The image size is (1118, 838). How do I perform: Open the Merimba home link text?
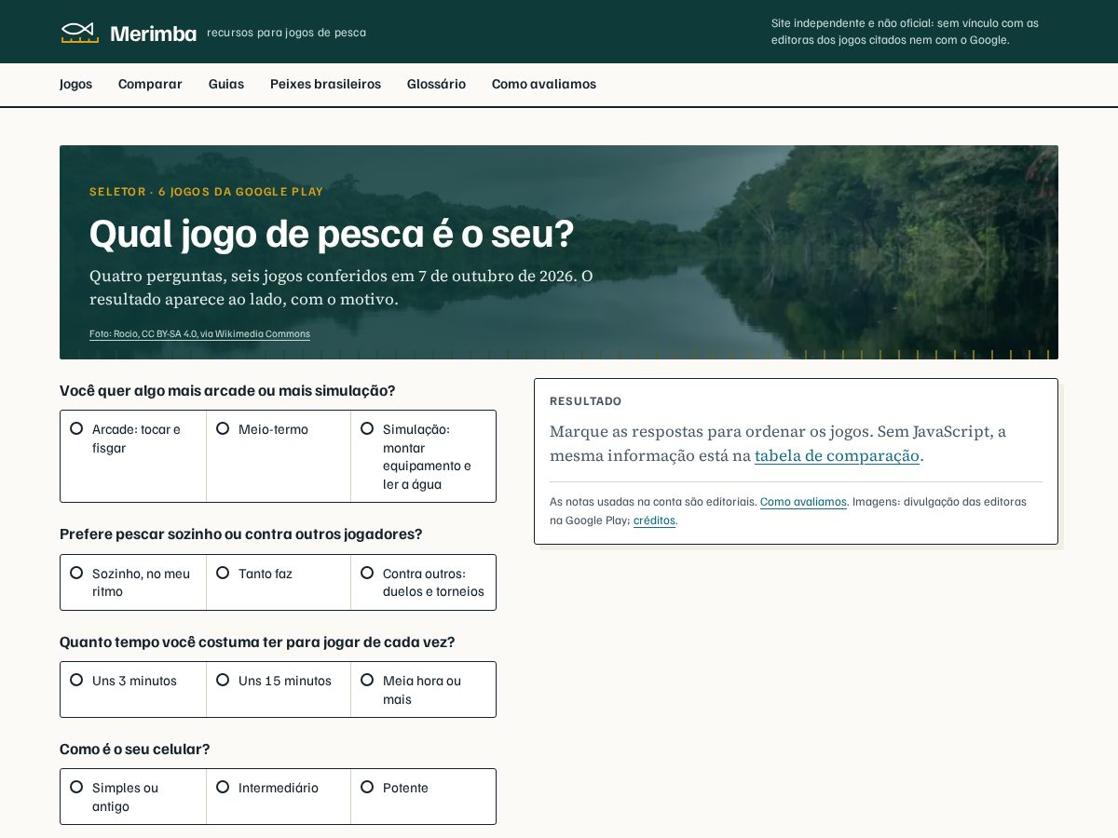[x=153, y=34]
